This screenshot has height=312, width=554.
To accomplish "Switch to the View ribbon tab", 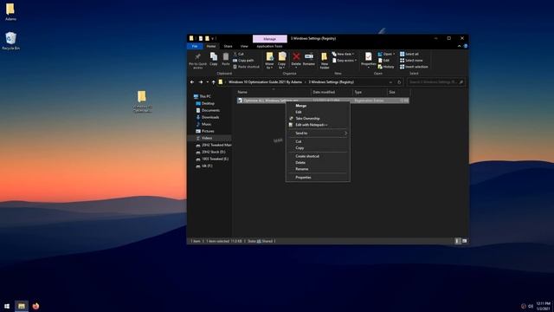I will [x=244, y=46].
